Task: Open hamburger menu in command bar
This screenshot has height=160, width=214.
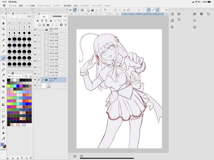Action: click(x=70, y=10)
